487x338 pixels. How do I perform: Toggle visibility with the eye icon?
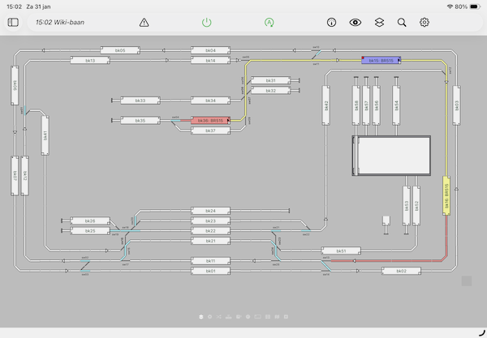pos(355,23)
